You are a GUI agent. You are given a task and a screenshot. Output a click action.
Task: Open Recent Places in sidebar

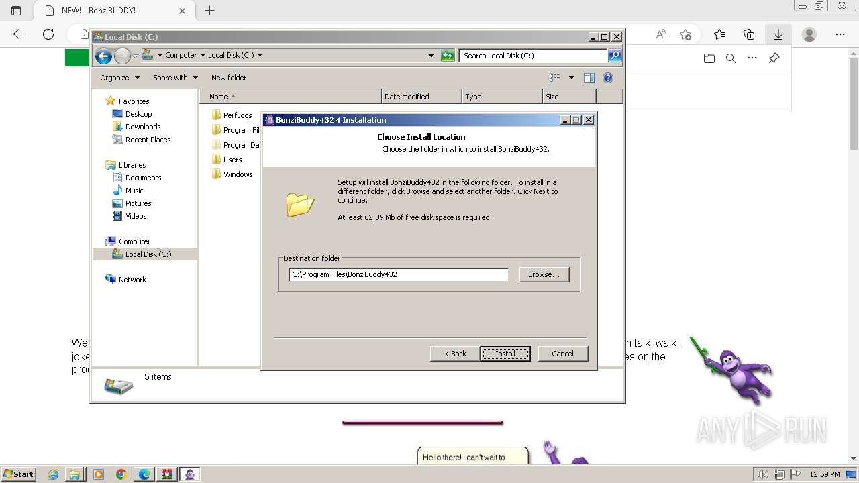tap(141, 140)
